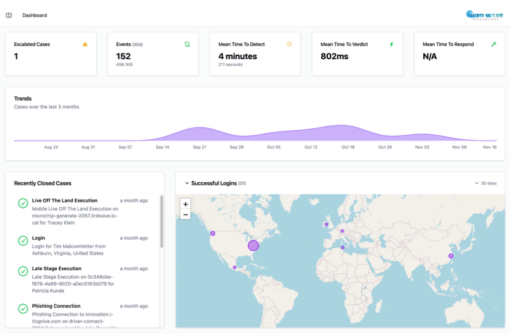The width and height of the screenshot is (510, 334).
Task: Click the Recently Closed Cases scrollbar
Action: tap(161, 222)
